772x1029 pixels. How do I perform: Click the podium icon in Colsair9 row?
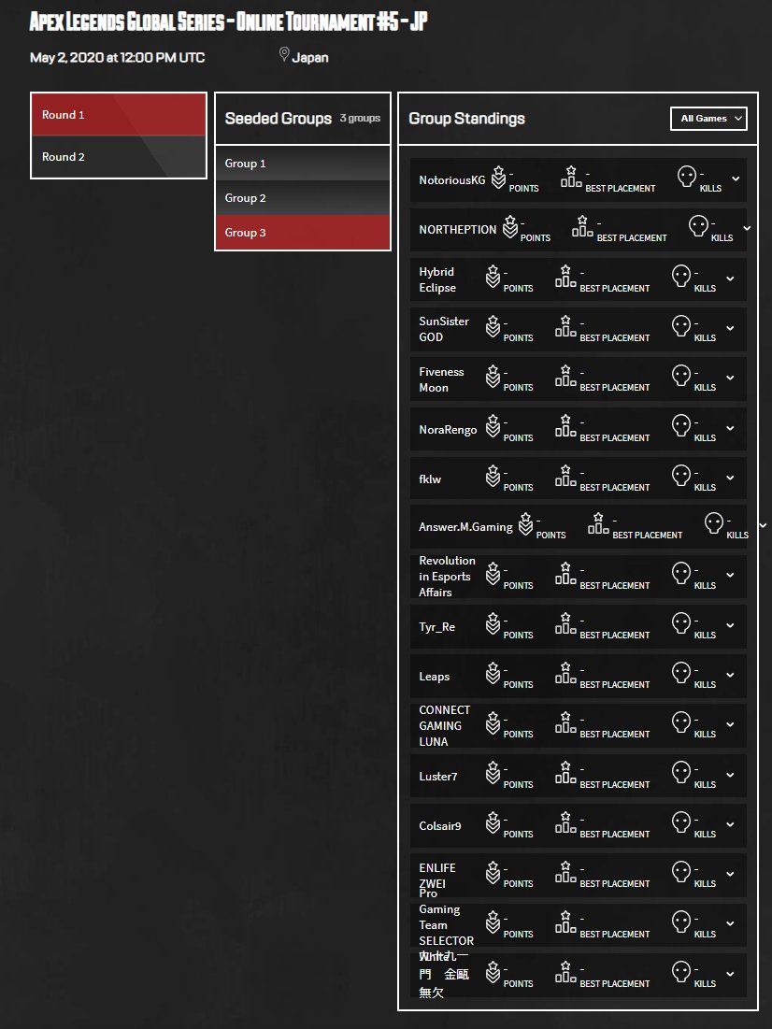tap(565, 823)
